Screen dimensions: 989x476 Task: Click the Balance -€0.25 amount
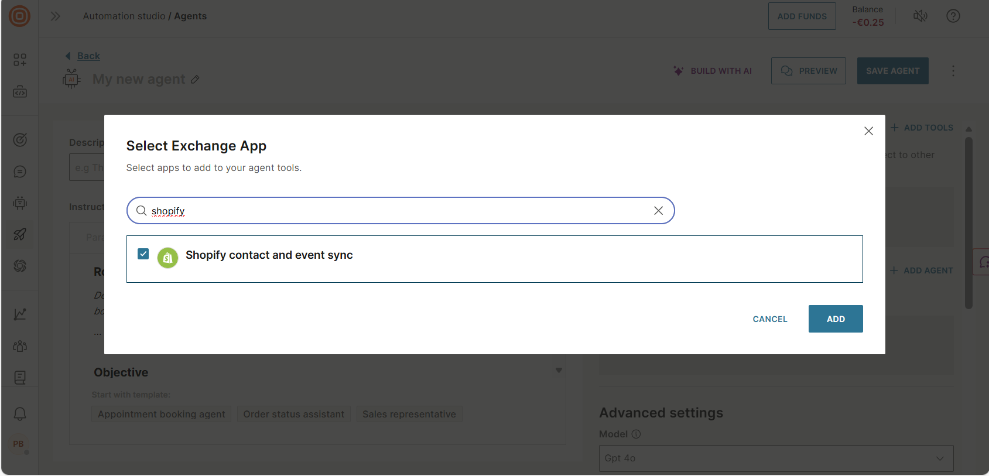click(868, 23)
